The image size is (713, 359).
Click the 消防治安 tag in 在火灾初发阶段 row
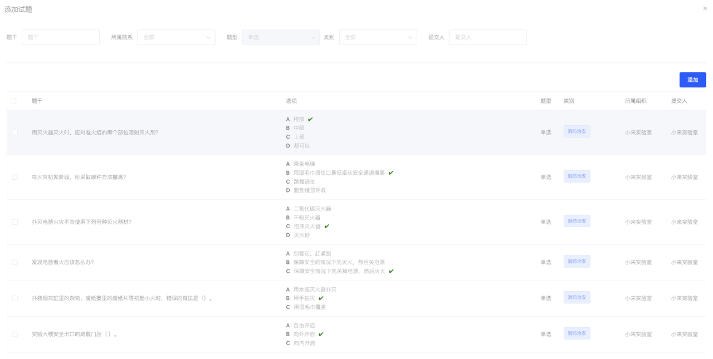pos(577,176)
